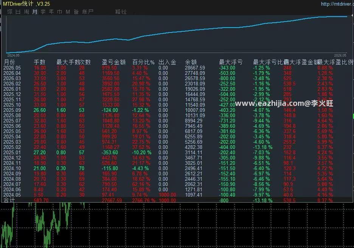Image resolution: width=354 pixels, height=248 pixels.
Task: Click the balance value 10007.09
Action: (195, 110)
